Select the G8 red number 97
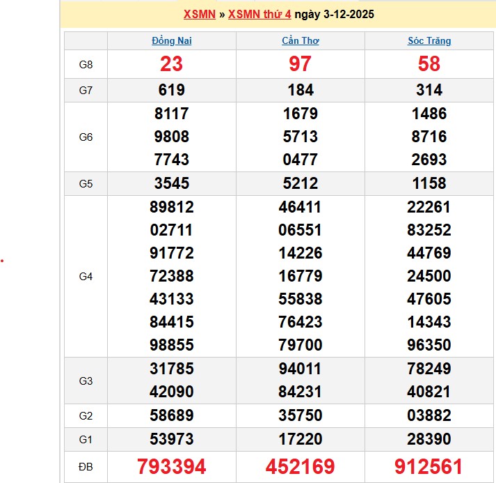 (301, 64)
